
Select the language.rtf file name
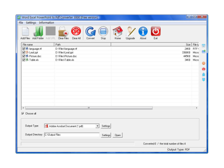[35, 49]
